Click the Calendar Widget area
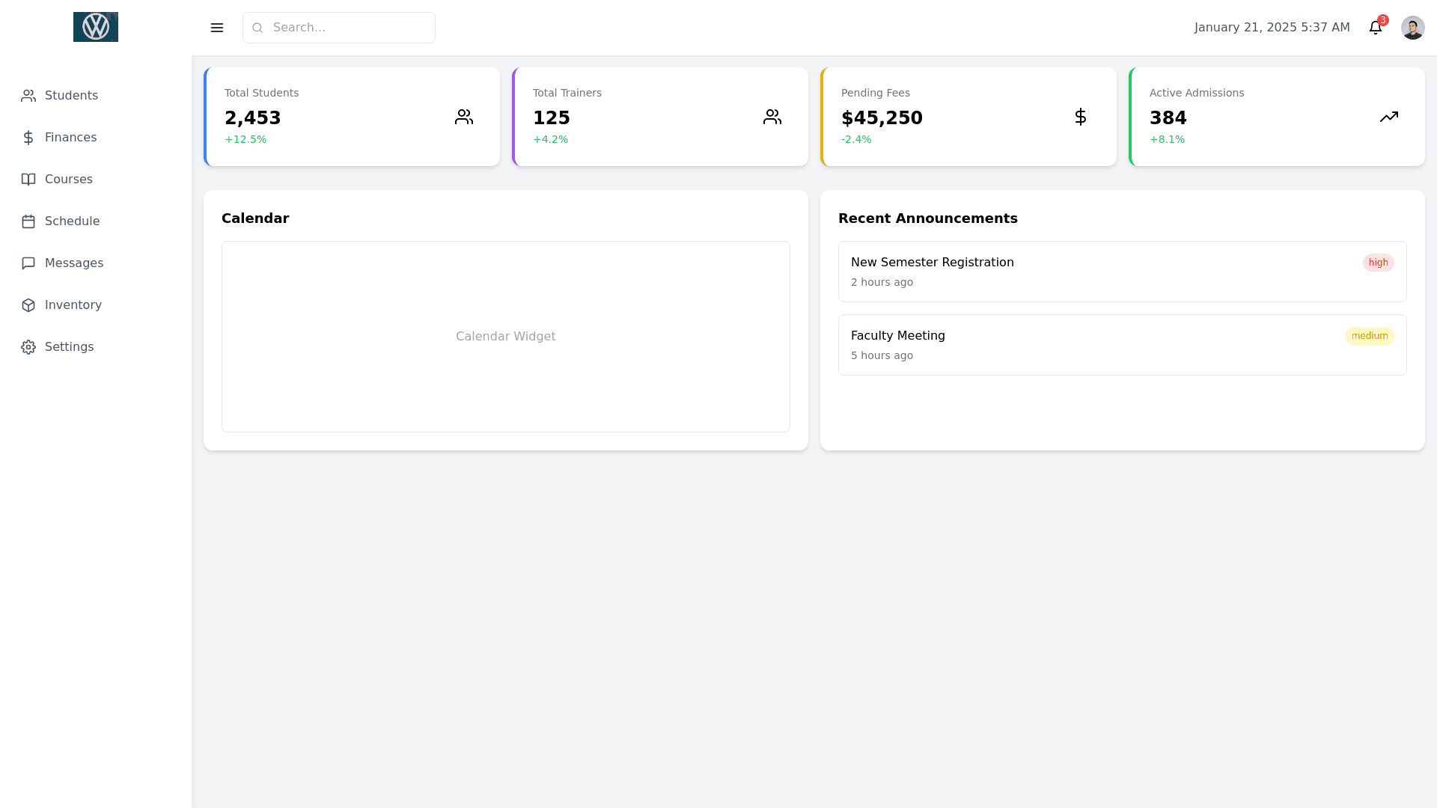Viewport: 1437px width, 808px height. click(505, 337)
